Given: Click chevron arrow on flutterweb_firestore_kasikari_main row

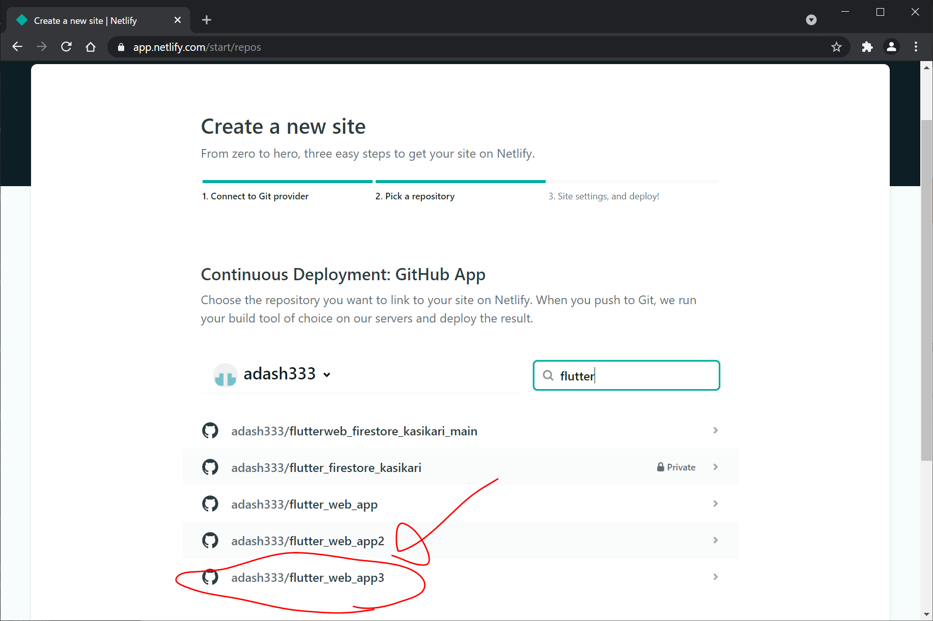Looking at the screenshot, I should coord(716,430).
